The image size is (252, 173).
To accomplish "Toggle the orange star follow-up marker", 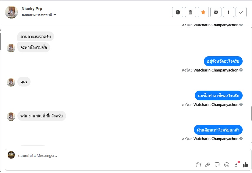I will [203, 12].
